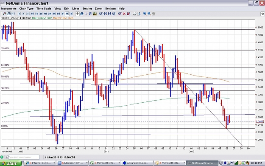Switch time scale to Monthly (M)
Viewport: 265px width, 166px height.
point(72,14)
